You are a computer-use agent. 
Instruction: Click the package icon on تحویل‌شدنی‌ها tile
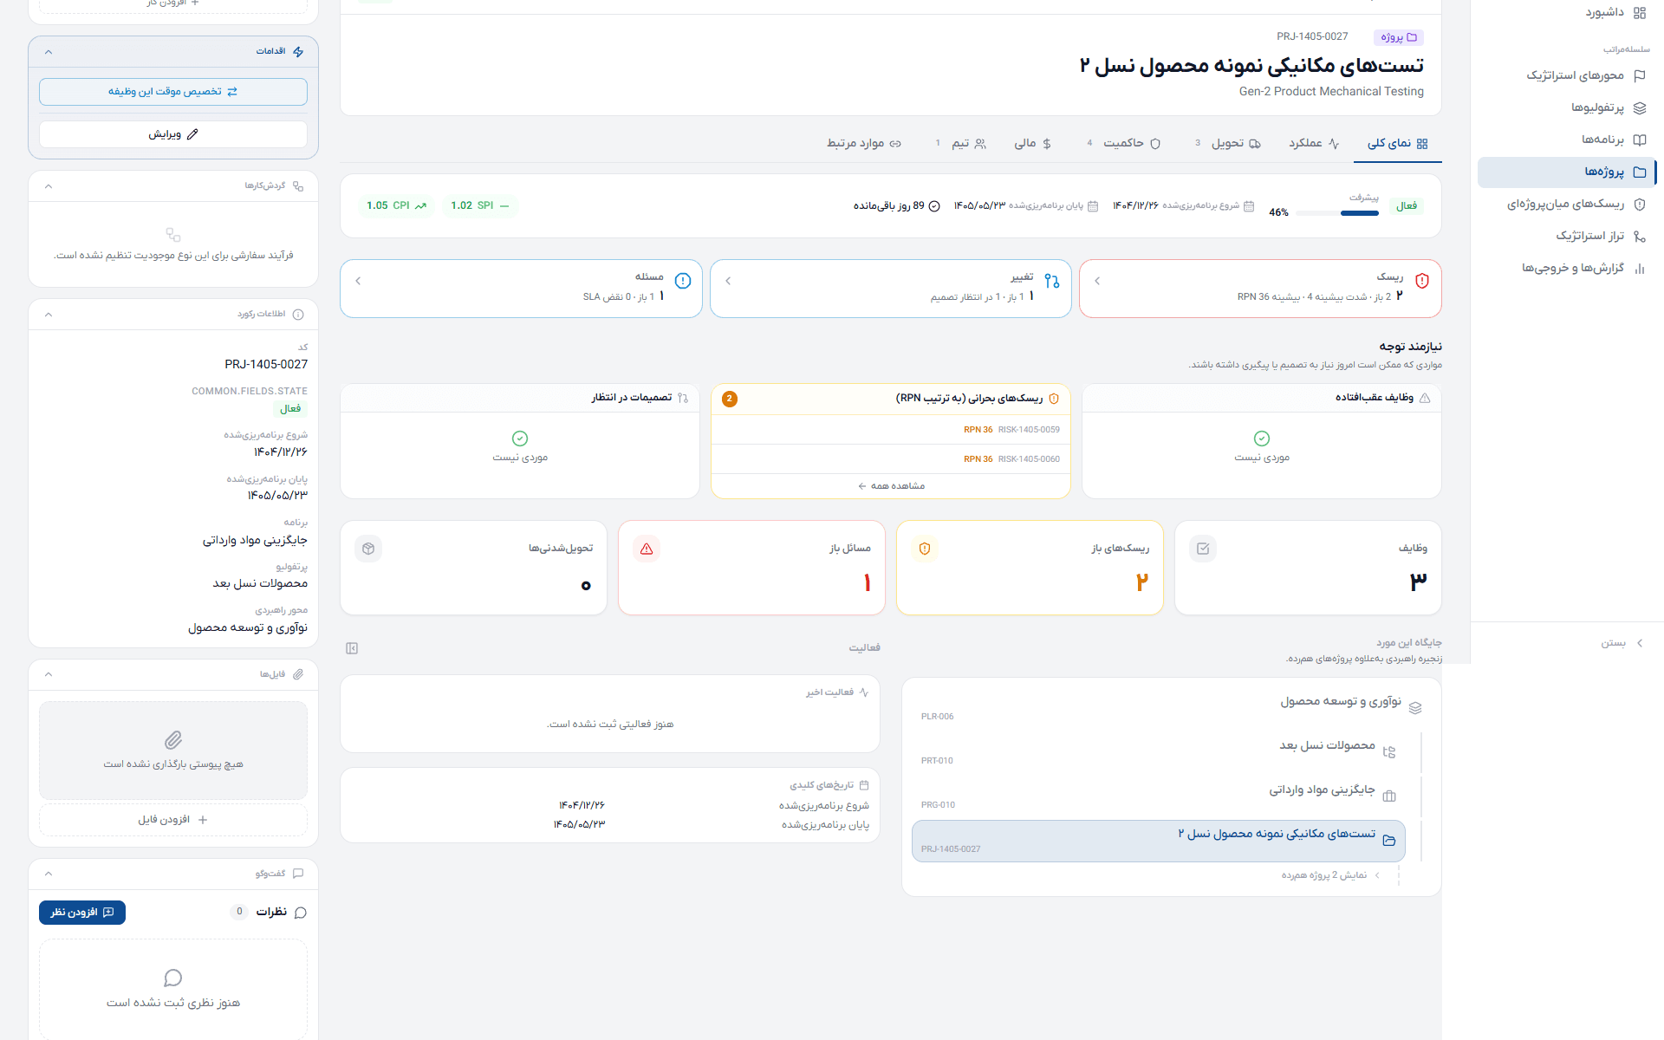click(368, 549)
